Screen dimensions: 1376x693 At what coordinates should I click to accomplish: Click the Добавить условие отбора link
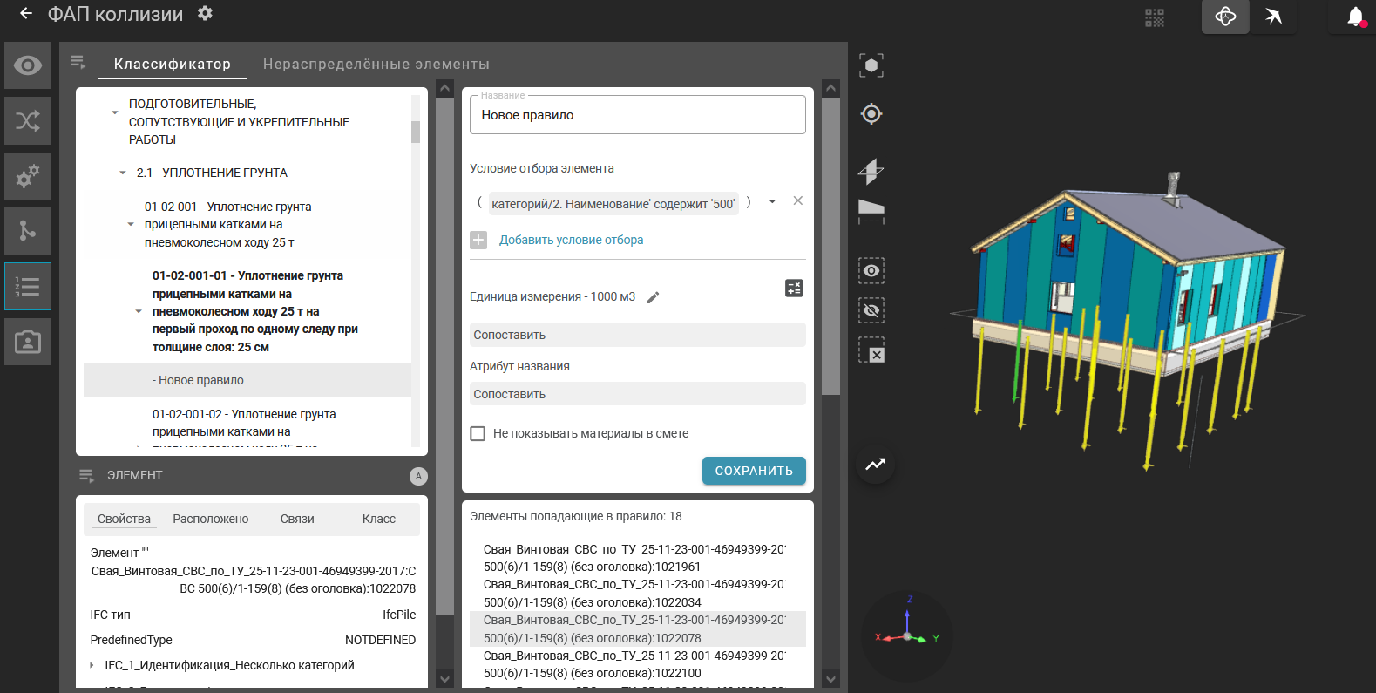571,240
